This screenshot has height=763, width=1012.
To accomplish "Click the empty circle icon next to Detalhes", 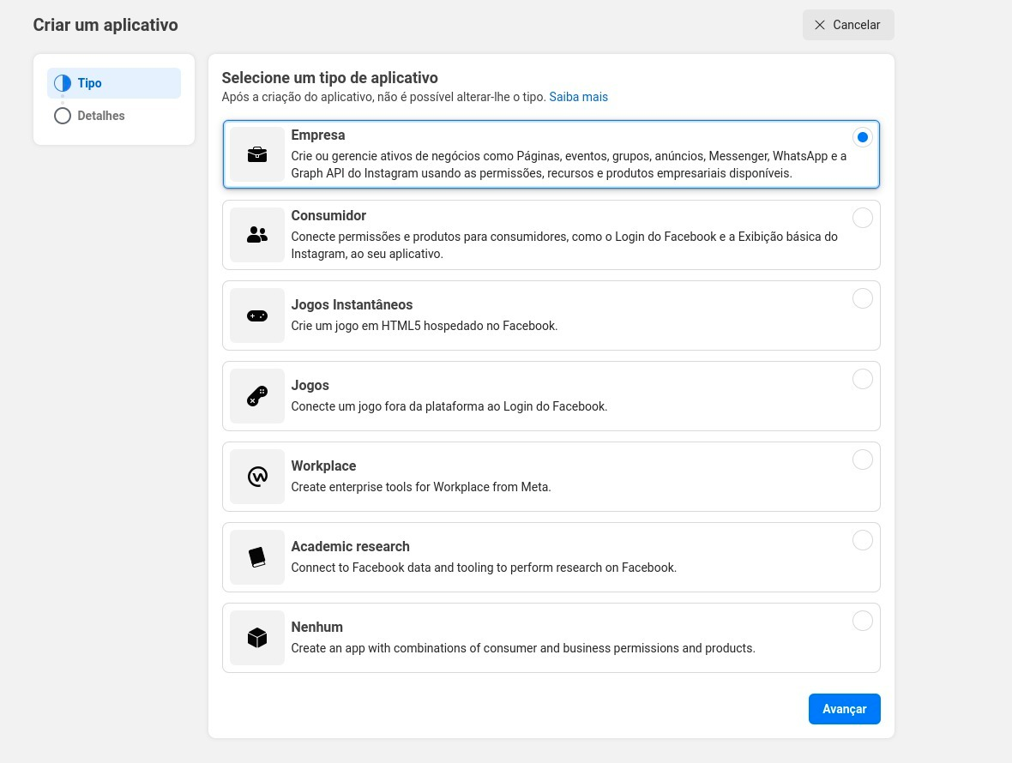I will (x=63, y=116).
